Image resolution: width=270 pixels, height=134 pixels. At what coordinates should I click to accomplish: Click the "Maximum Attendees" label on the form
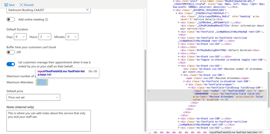tap(20, 82)
